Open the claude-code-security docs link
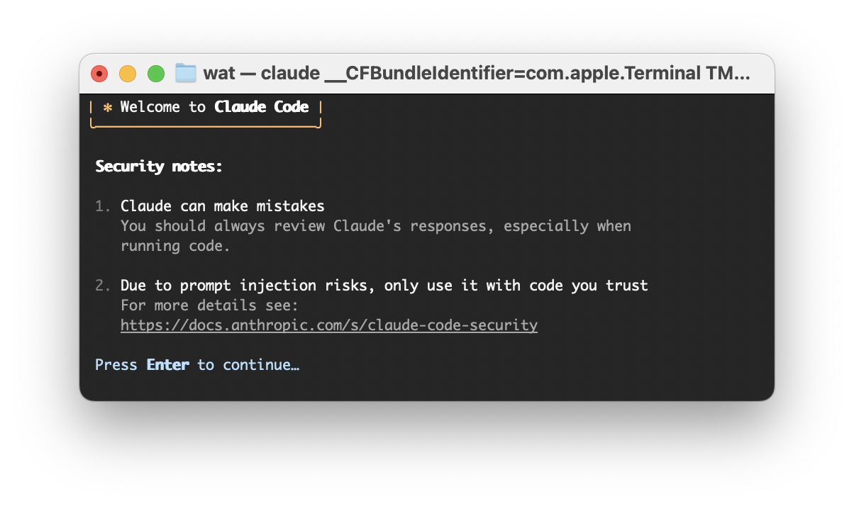The image size is (854, 506). (329, 325)
